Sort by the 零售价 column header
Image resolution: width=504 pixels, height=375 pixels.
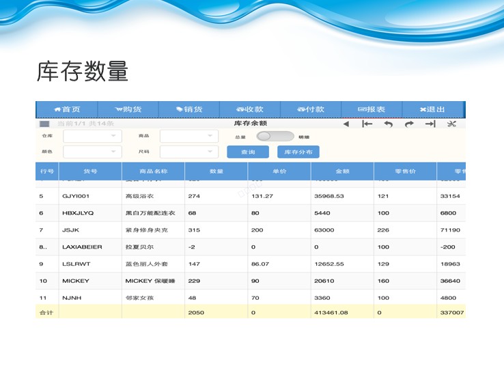pyautogui.click(x=406, y=171)
